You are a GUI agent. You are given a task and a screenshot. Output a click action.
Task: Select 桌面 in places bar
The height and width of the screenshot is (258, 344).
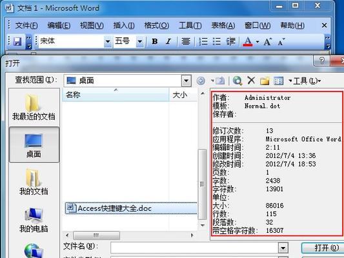[x=34, y=144]
